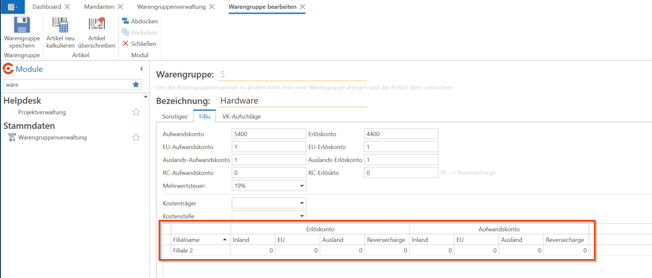Close the Dashboard tab
Viewport: 652px width, 278px height.
(68, 7)
